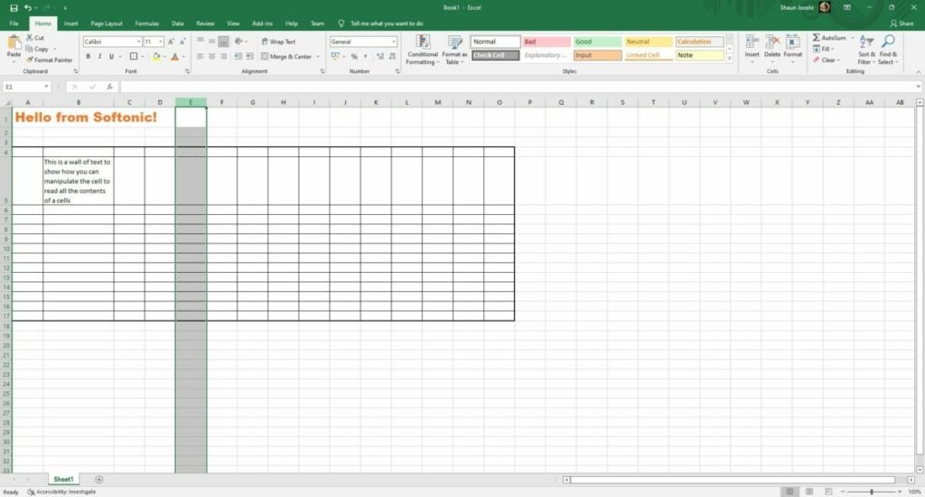
Task: Toggle Middle Align vertical alignment
Action: (211, 42)
